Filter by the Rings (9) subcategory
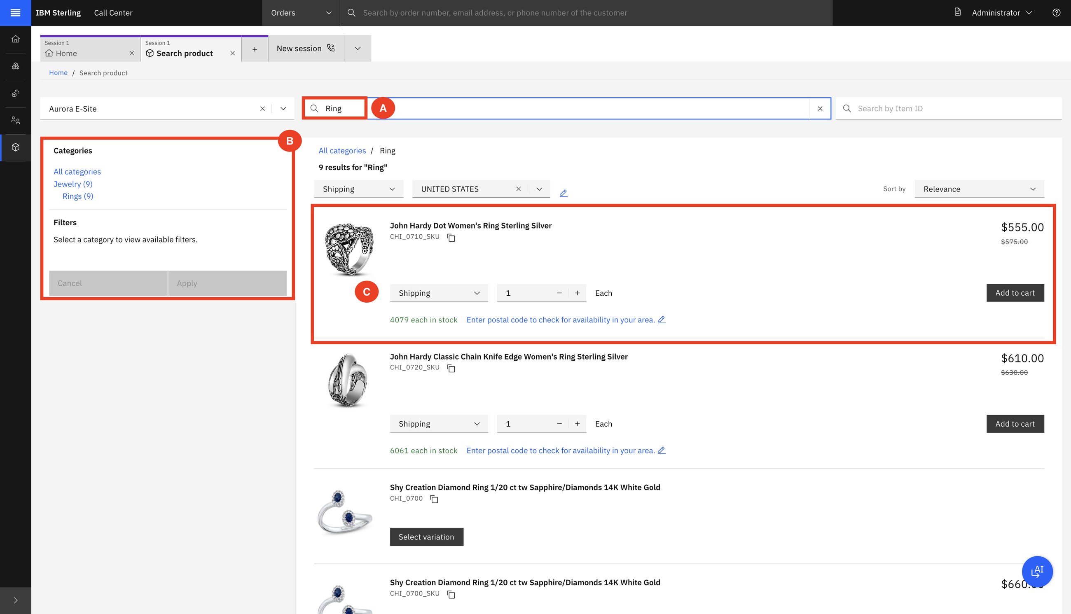 coord(78,196)
